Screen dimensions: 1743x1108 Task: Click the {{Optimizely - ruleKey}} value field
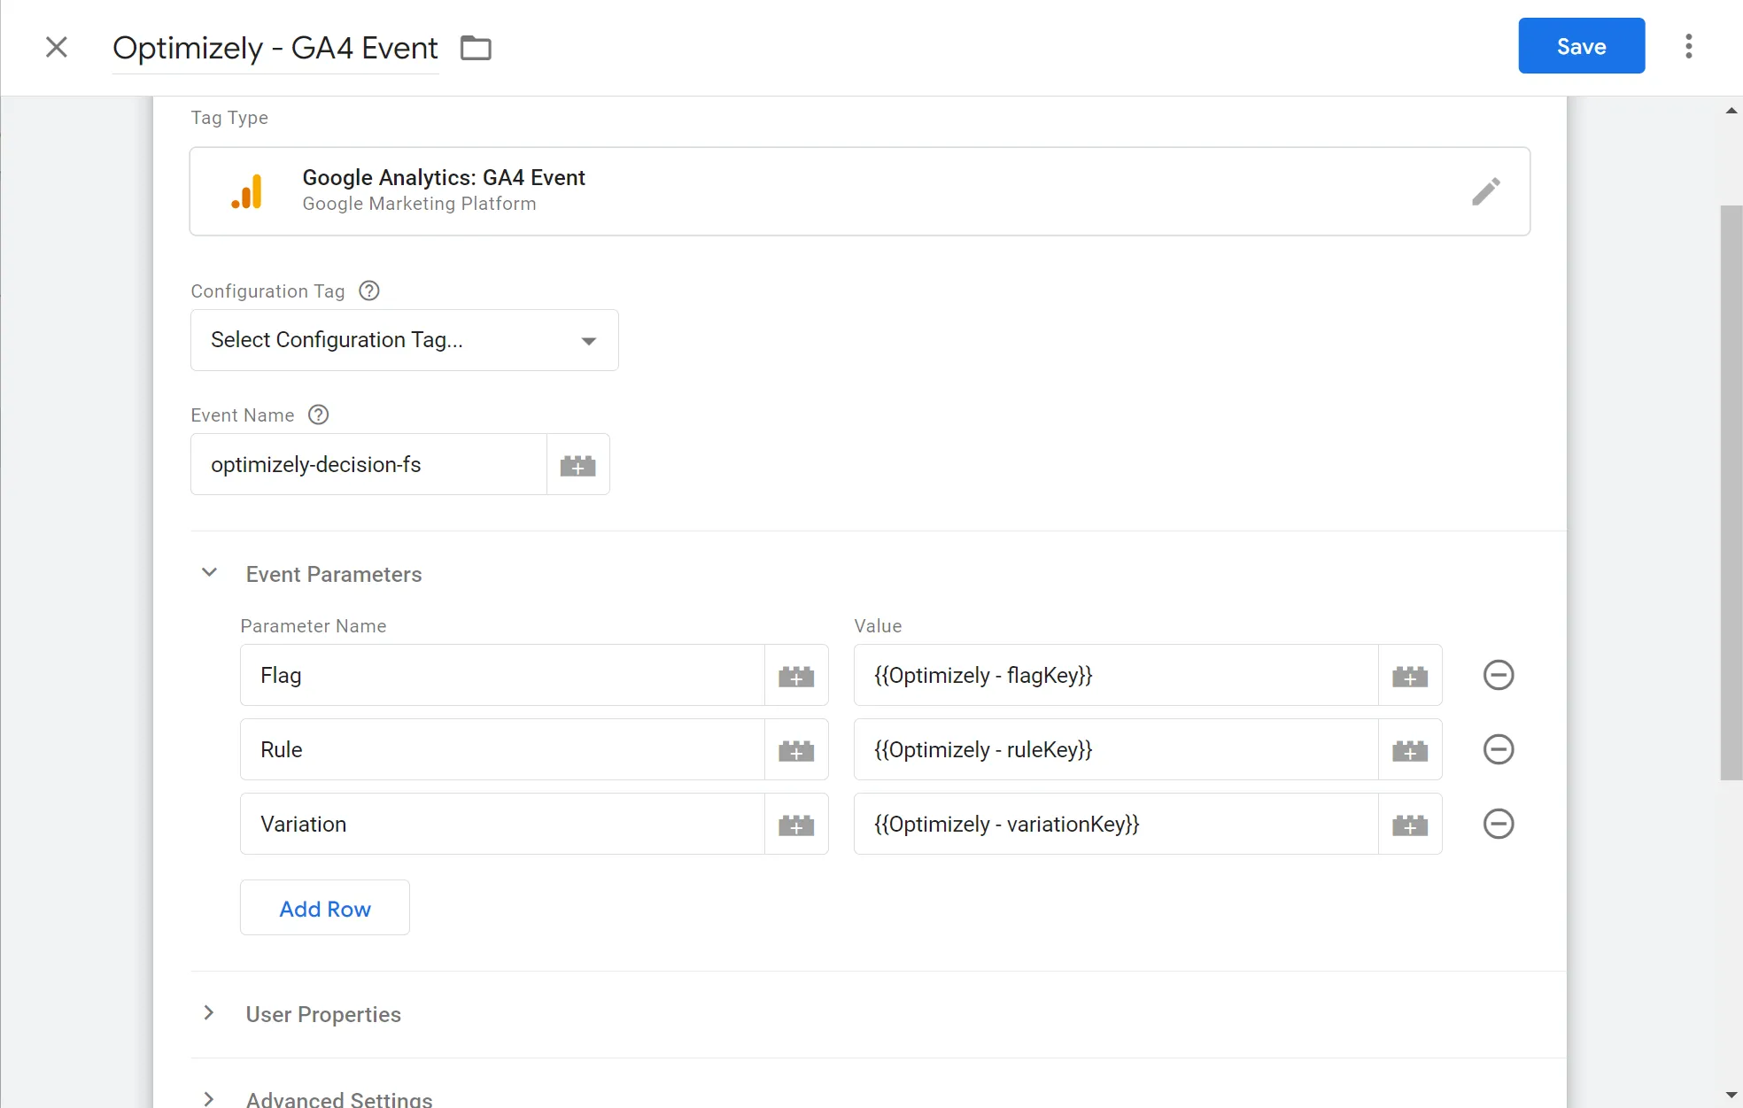point(1116,749)
